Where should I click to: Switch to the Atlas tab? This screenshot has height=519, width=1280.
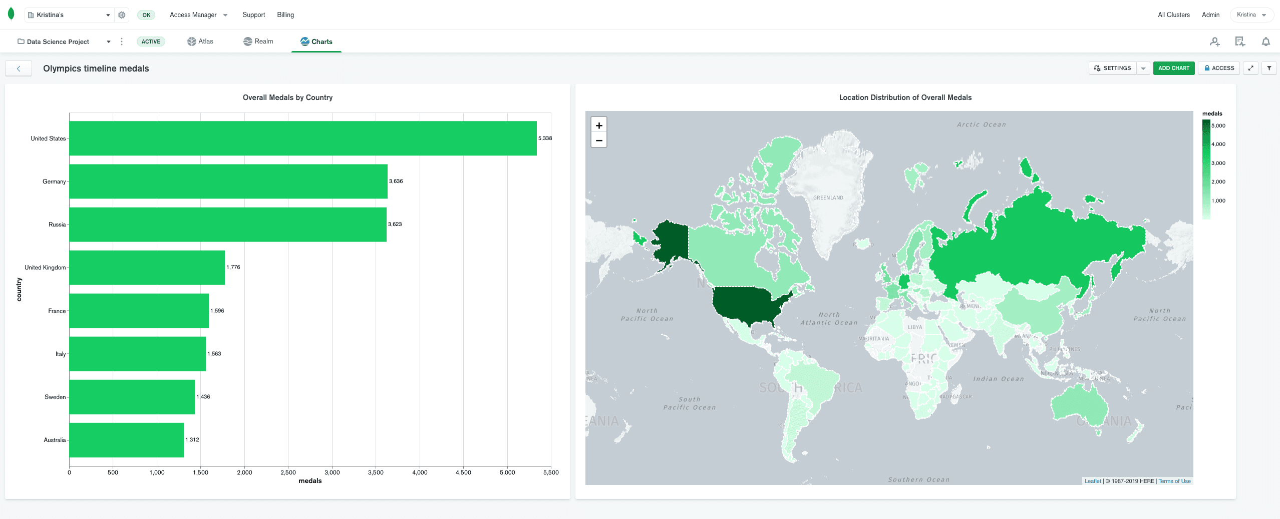200,41
